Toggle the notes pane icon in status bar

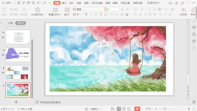click(112, 109)
